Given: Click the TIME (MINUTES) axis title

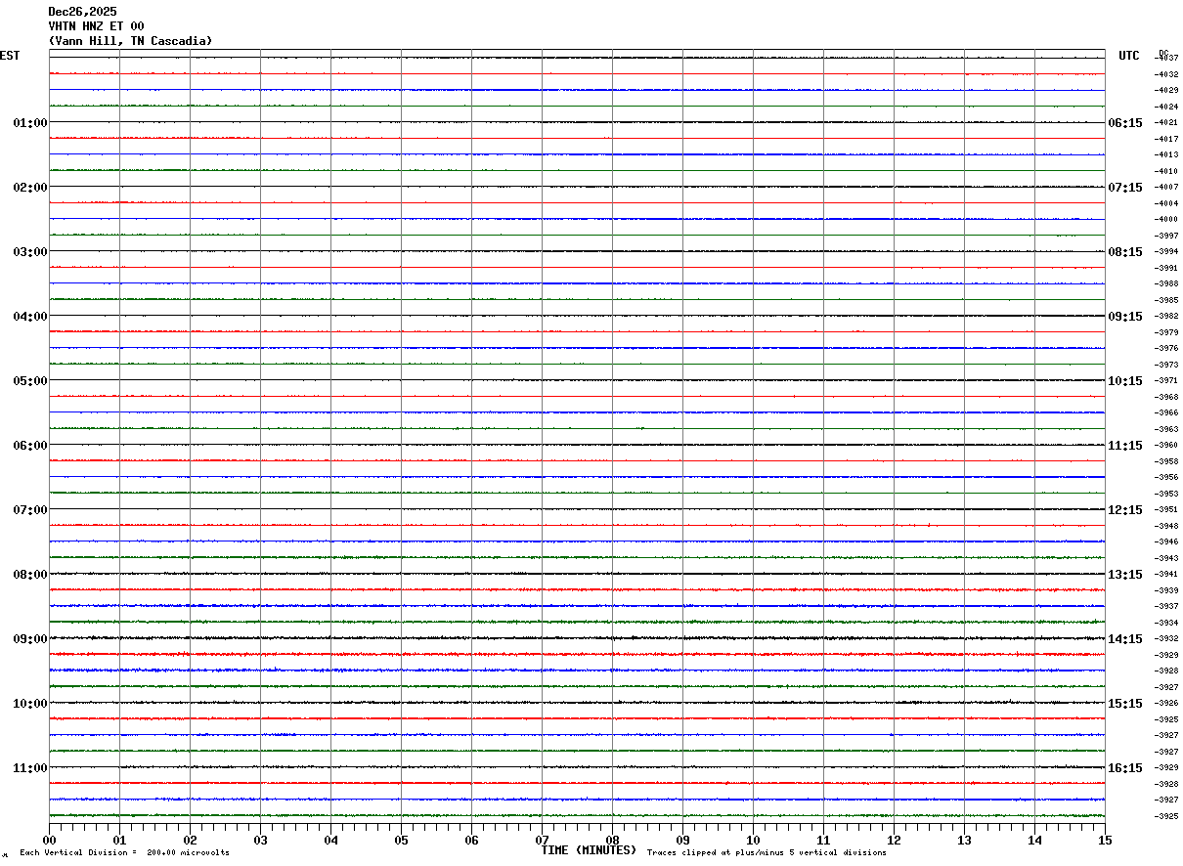Looking at the screenshot, I should click(x=589, y=850).
